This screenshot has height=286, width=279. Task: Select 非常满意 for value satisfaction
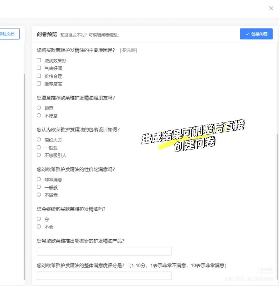pos(39,179)
